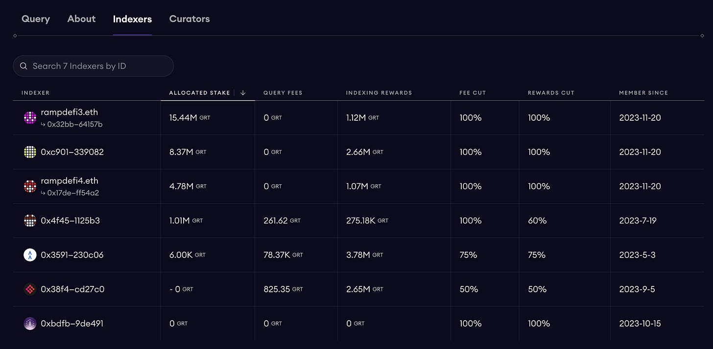Screen dimensions: 713x349
Task: Select the About tab
Action: coord(81,19)
